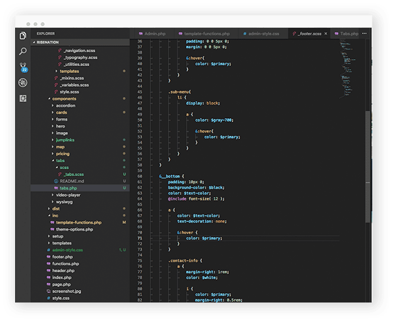This screenshot has height=322, width=393.
Task: Open _mixins.scss file
Action: point(72,78)
